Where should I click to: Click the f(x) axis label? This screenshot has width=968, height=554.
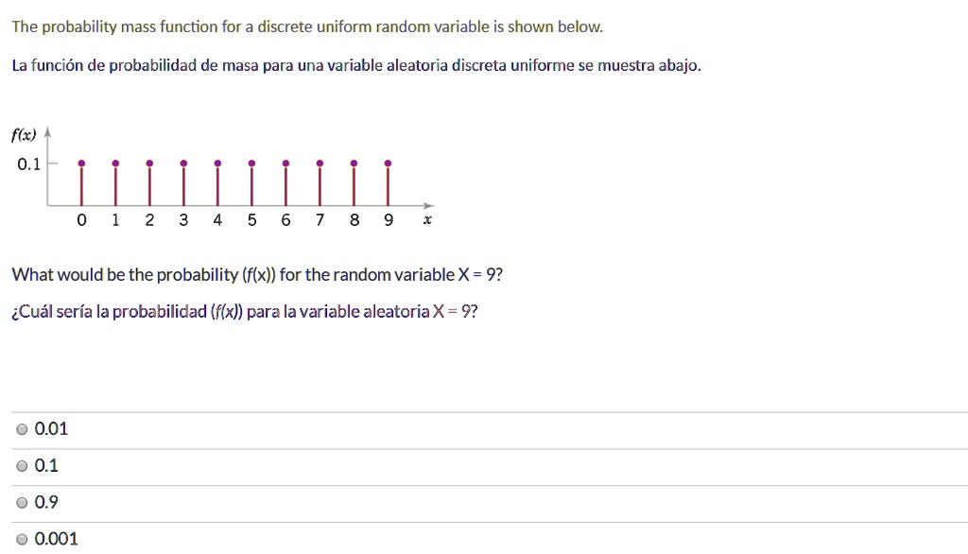[x=24, y=135]
